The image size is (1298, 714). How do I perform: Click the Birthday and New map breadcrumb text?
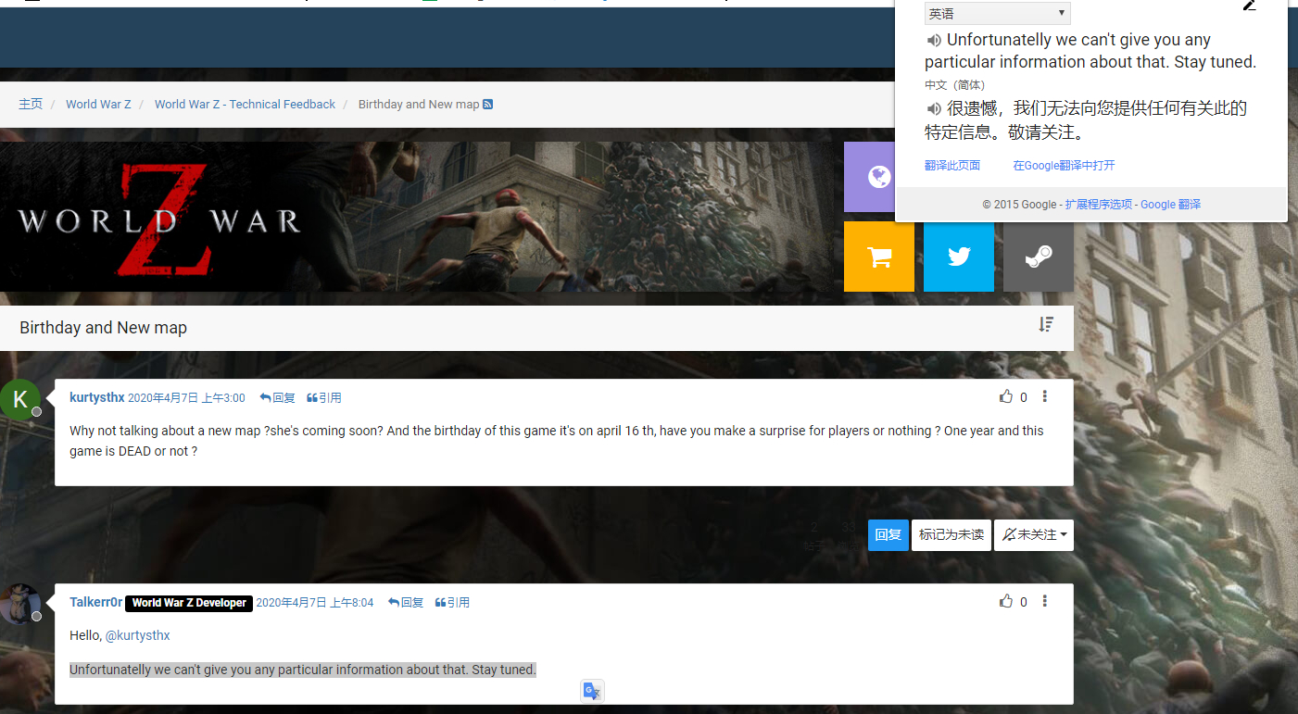tap(419, 104)
